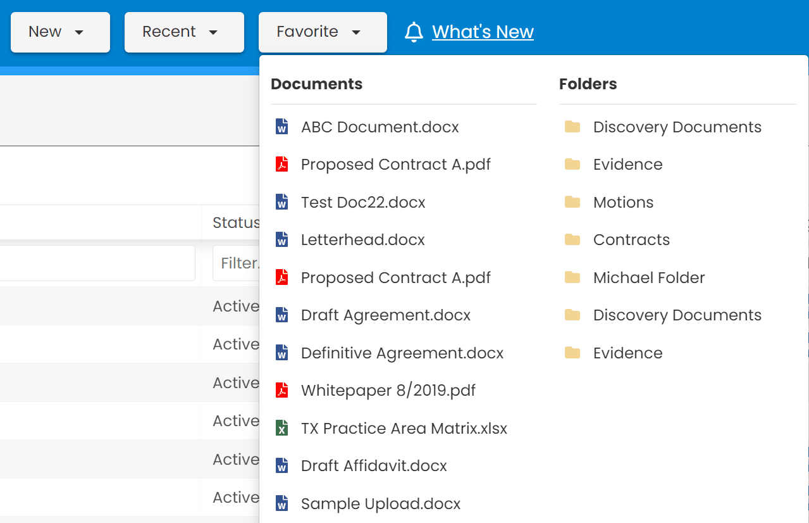809x523 pixels.
Task: Open TX Practice Area Matrix.xlsx spreadsheet
Action: coord(404,428)
